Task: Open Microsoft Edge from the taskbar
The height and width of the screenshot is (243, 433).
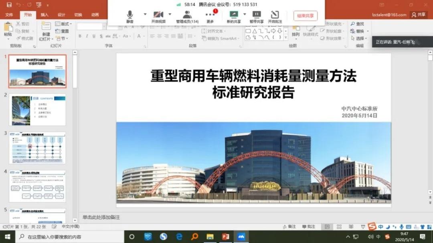Action: click(x=179, y=237)
